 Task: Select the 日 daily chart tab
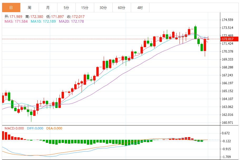11,8
